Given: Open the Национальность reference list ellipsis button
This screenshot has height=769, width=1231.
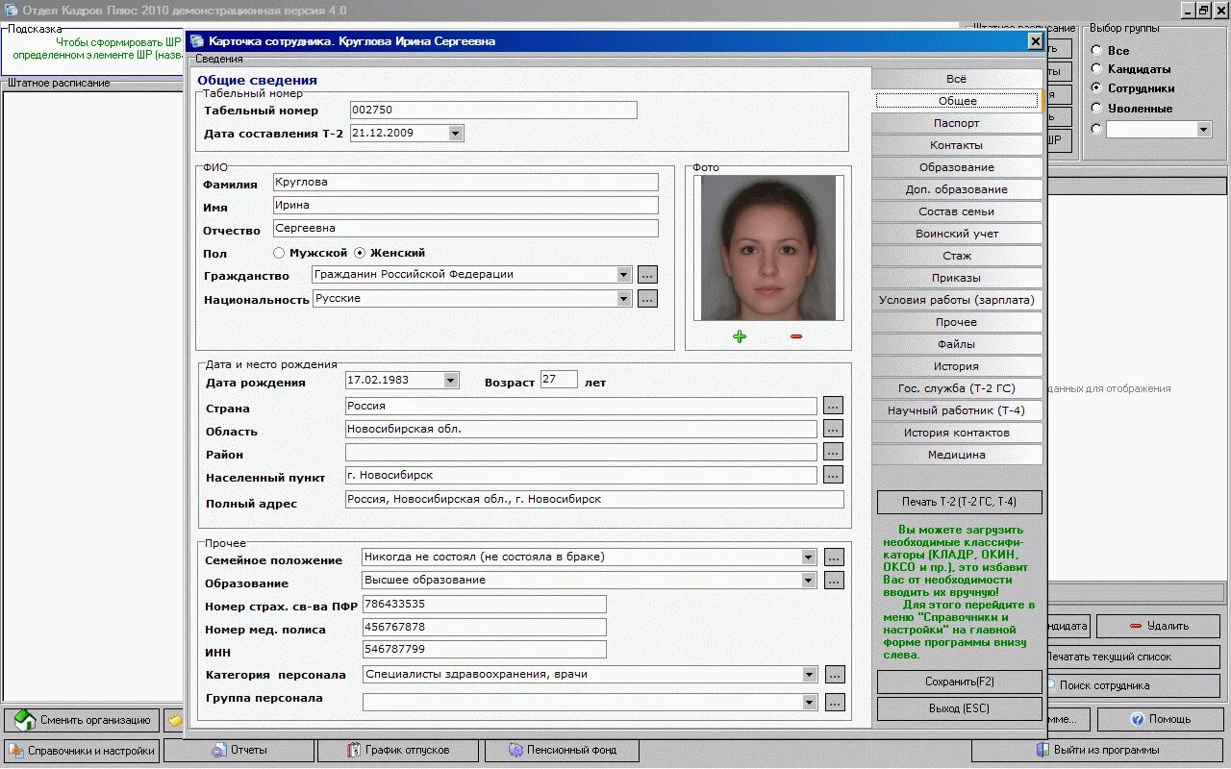Looking at the screenshot, I should click(647, 299).
